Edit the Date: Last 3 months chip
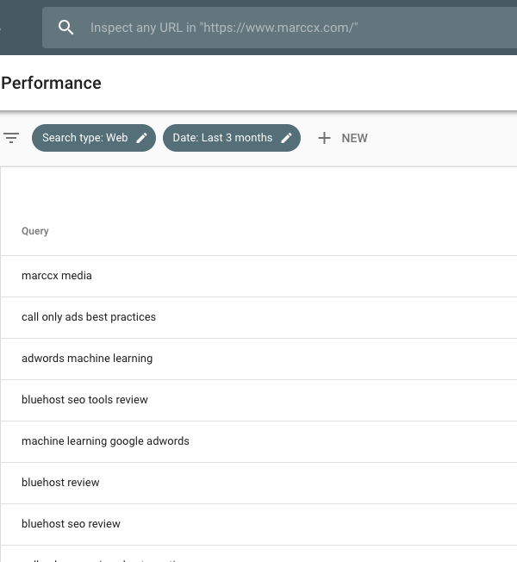The height and width of the screenshot is (562, 517). (x=232, y=138)
